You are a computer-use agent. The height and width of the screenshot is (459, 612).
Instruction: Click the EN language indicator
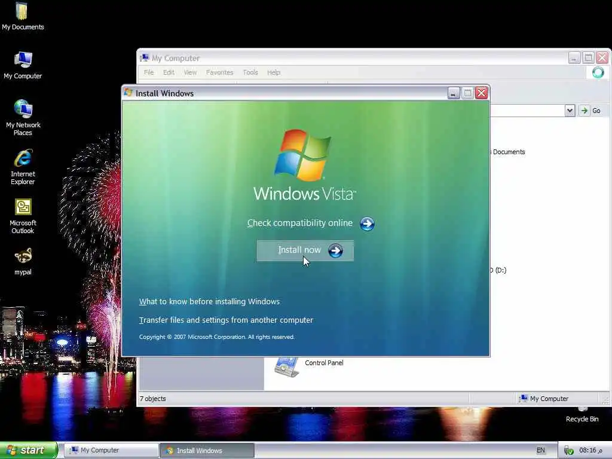point(540,450)
